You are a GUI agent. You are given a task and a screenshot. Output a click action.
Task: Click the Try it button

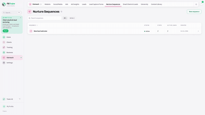(6, 31)
